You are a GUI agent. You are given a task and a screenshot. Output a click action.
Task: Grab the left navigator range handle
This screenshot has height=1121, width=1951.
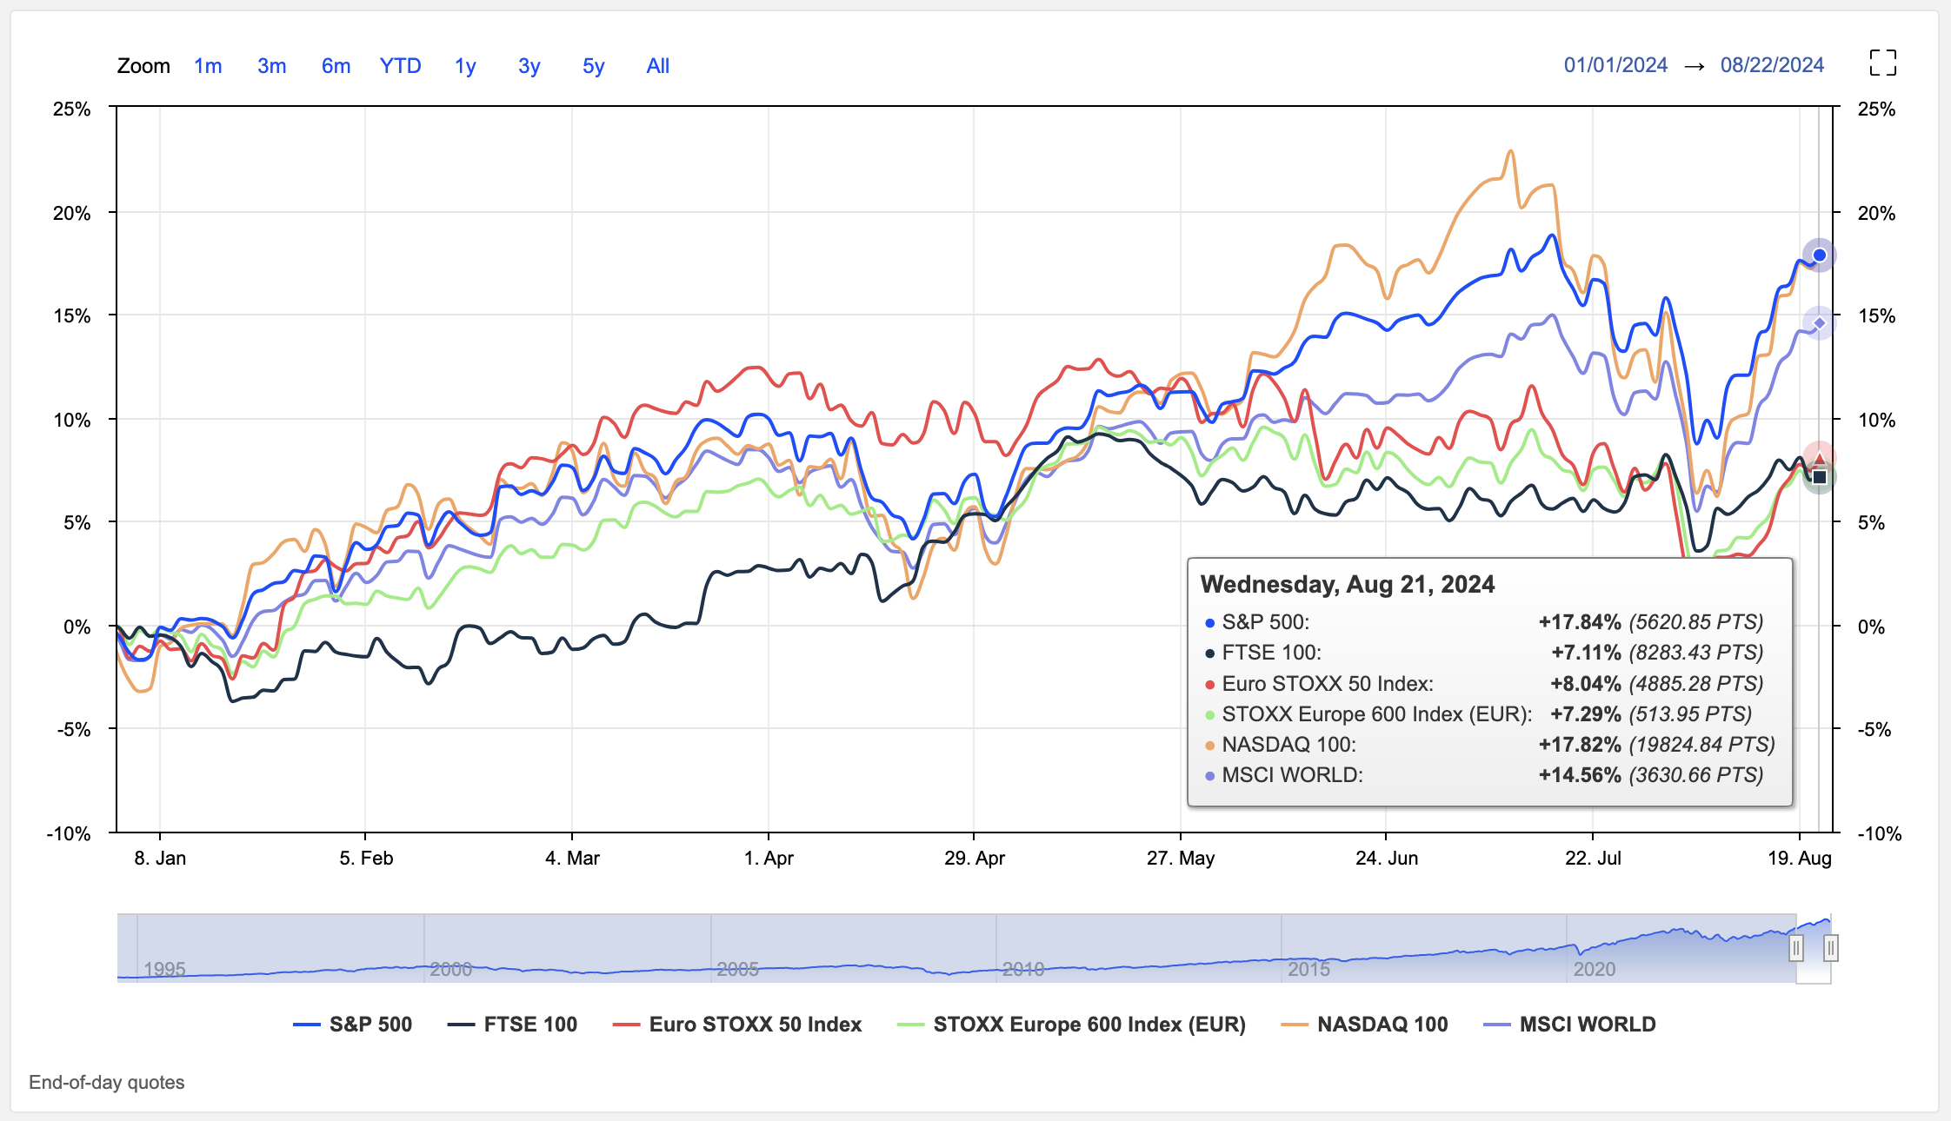pos(1796,948)
